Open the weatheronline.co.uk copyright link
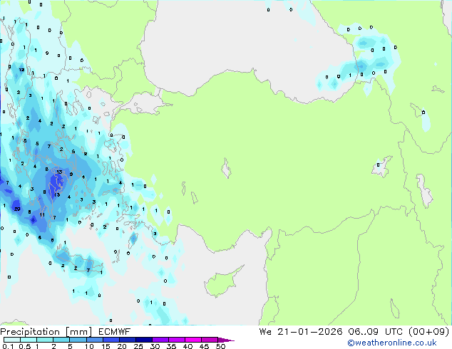452x349 pixels. 392,343
